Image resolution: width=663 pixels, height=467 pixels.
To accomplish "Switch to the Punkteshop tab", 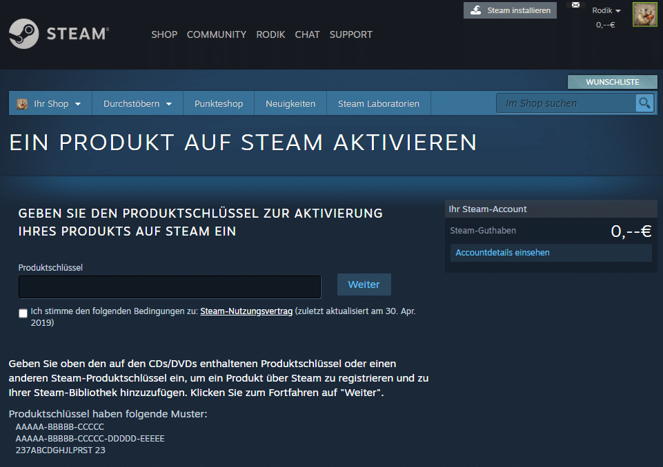I will (x=218, y=103).
